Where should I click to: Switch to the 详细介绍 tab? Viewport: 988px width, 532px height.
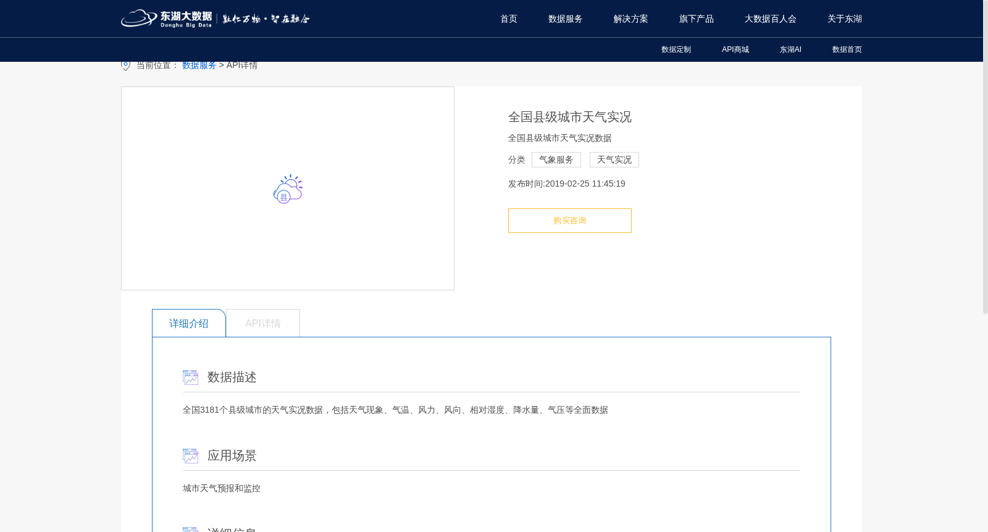(189, 323)
